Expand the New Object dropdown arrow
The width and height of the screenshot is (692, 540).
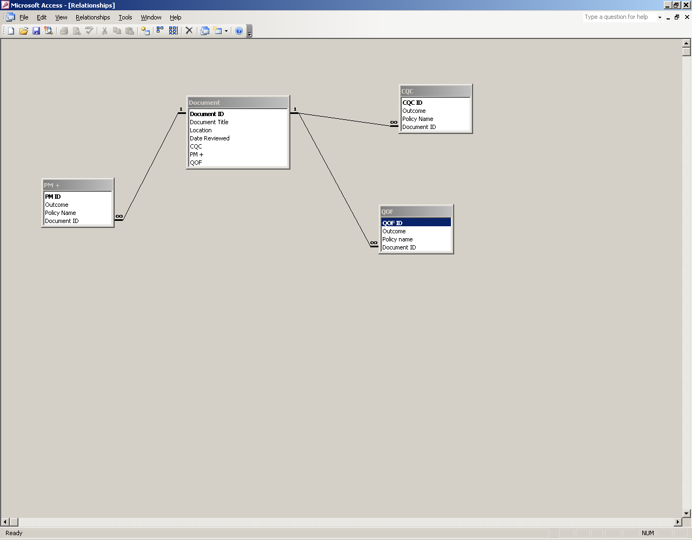coord(226,31)
